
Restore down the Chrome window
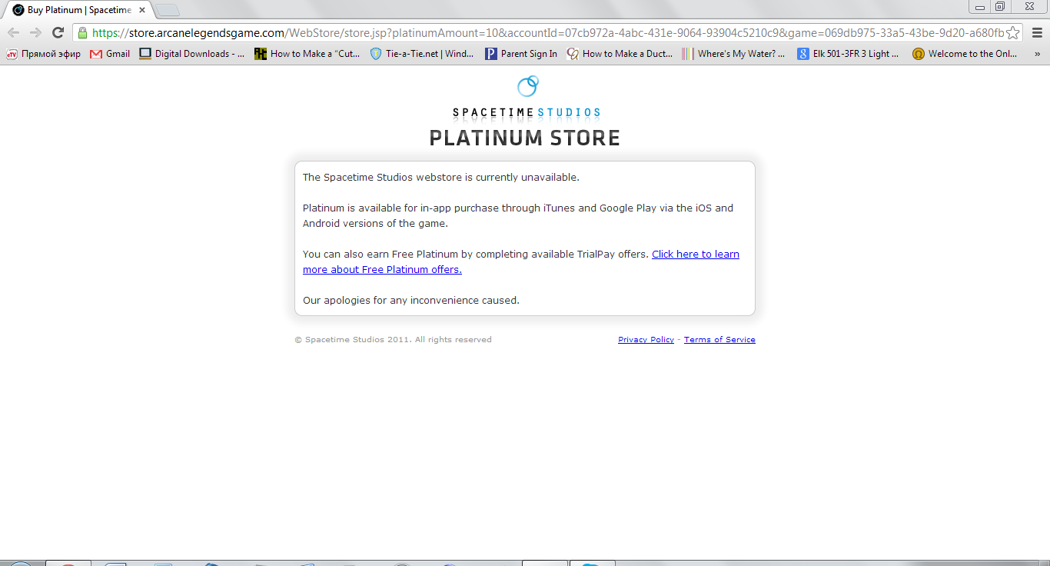1000,7
